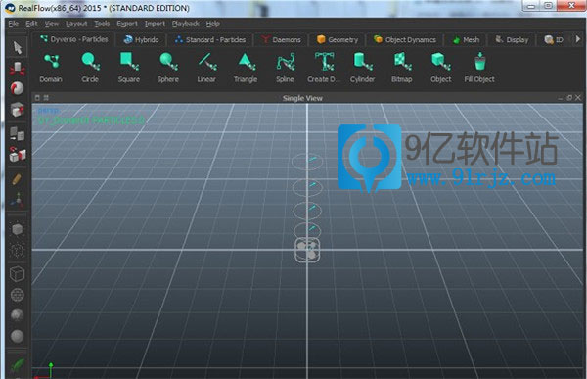Open the Playback menu
The width and height of the screenshot is (587, 379).
(185, 24)
